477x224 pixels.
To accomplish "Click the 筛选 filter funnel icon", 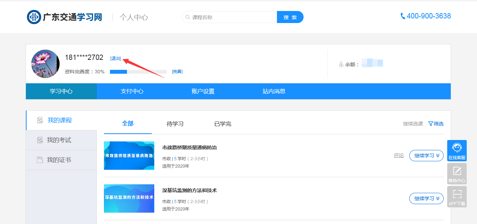I will (431, 124).
